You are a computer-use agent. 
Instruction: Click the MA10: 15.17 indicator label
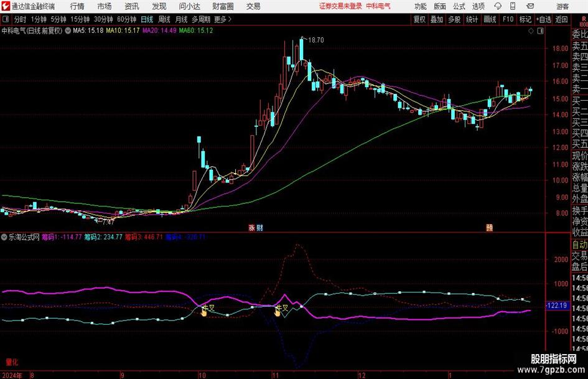[123, 30]
